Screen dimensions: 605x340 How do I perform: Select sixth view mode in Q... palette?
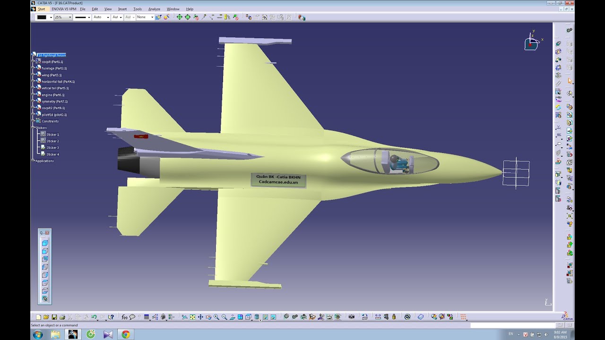click(45, 283)
